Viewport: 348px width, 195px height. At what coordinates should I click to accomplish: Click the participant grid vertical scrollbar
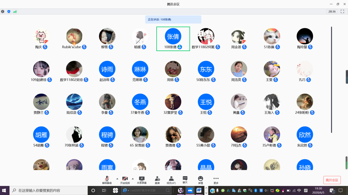[331, 79]
